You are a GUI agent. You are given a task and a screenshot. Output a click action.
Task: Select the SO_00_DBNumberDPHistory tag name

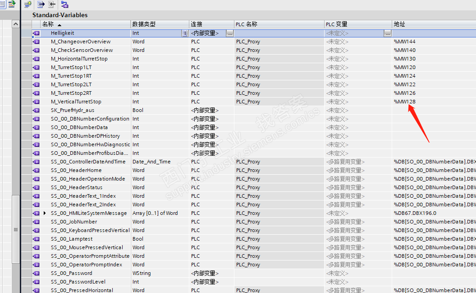(x=85, y=136)
